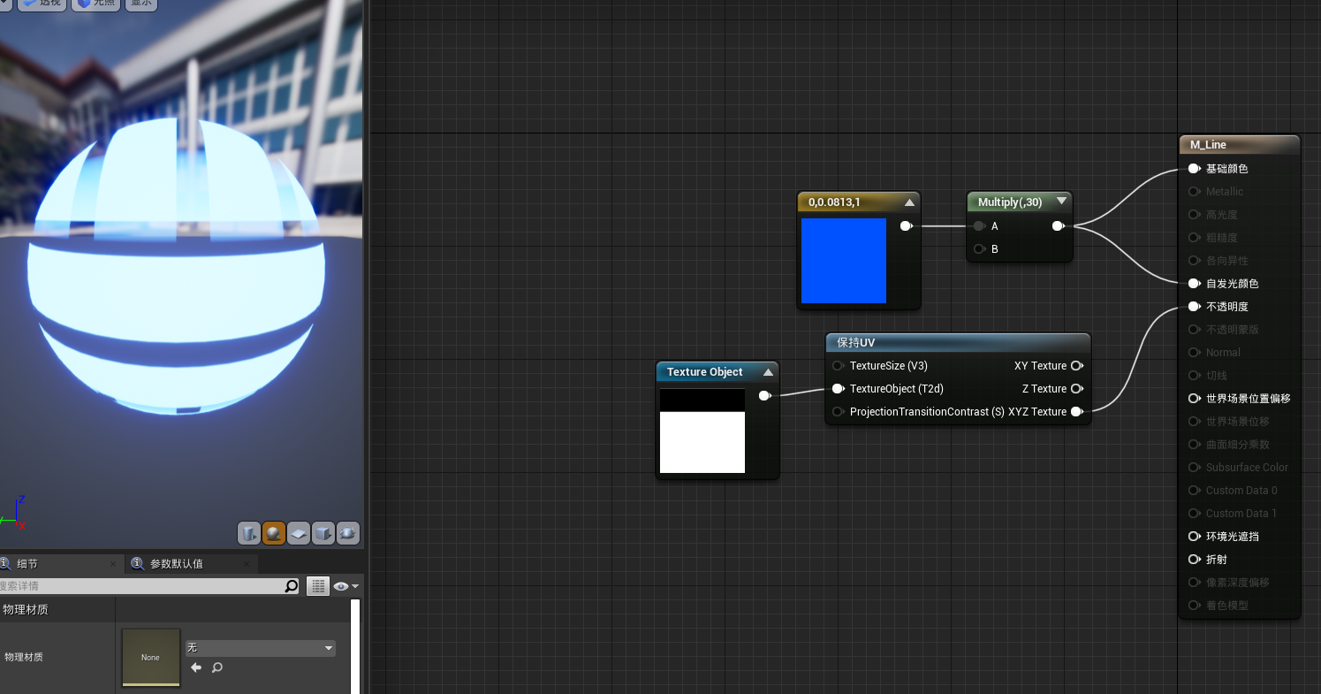The height and width of the screenshot is (694, 1321).
Task: Click the None physical material thumbnail
Action: [x=150, y=657]
